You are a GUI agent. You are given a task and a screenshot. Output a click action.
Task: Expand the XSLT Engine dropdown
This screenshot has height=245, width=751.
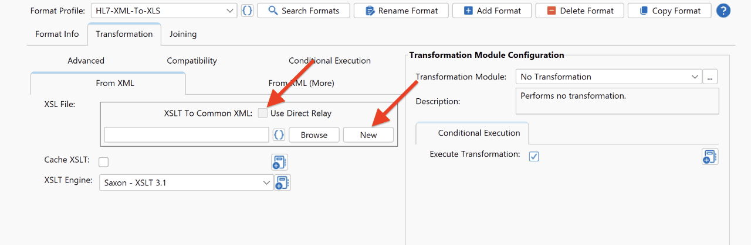pyautogui.click(x=186, y=182)
